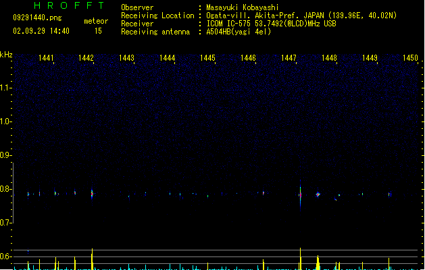Click the round echo blob before 1448
Screen dimensions: 425x270
pyautogui.click(x=318, y=194)
